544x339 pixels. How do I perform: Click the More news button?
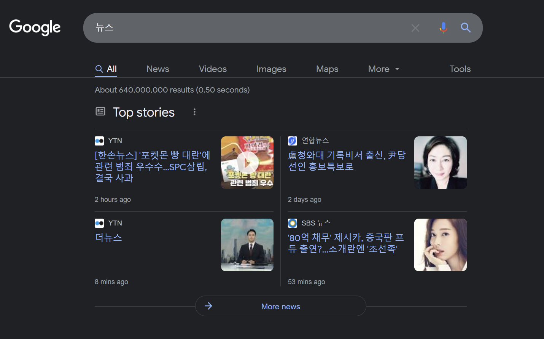click(x=281, y=306)
